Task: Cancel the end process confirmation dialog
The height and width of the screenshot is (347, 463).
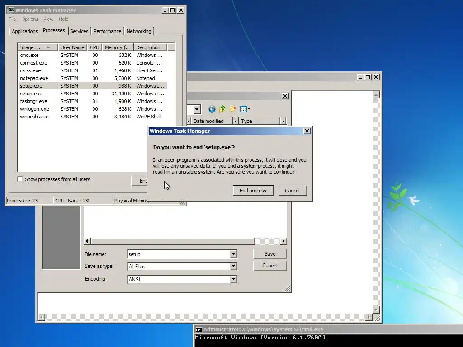Action: pos(292,191)
